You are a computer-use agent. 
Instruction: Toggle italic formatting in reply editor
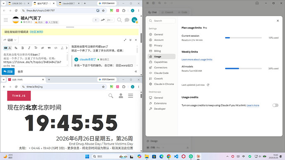29,48
